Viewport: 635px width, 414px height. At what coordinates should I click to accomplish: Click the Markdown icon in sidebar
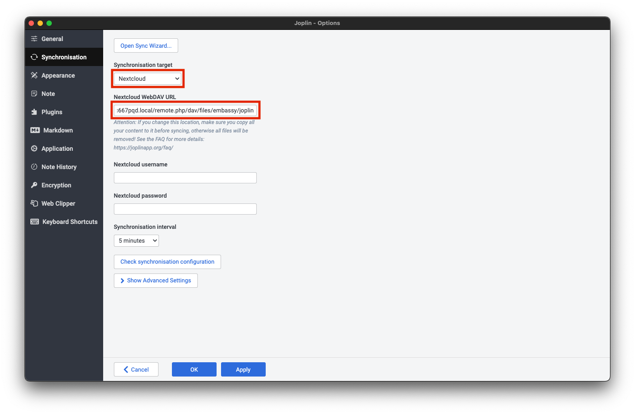click(35, 130)
